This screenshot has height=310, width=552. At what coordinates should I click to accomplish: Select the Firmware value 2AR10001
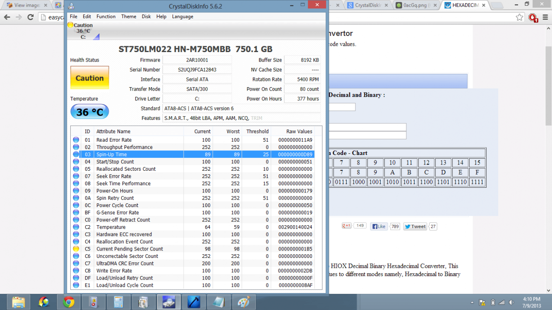197,60
